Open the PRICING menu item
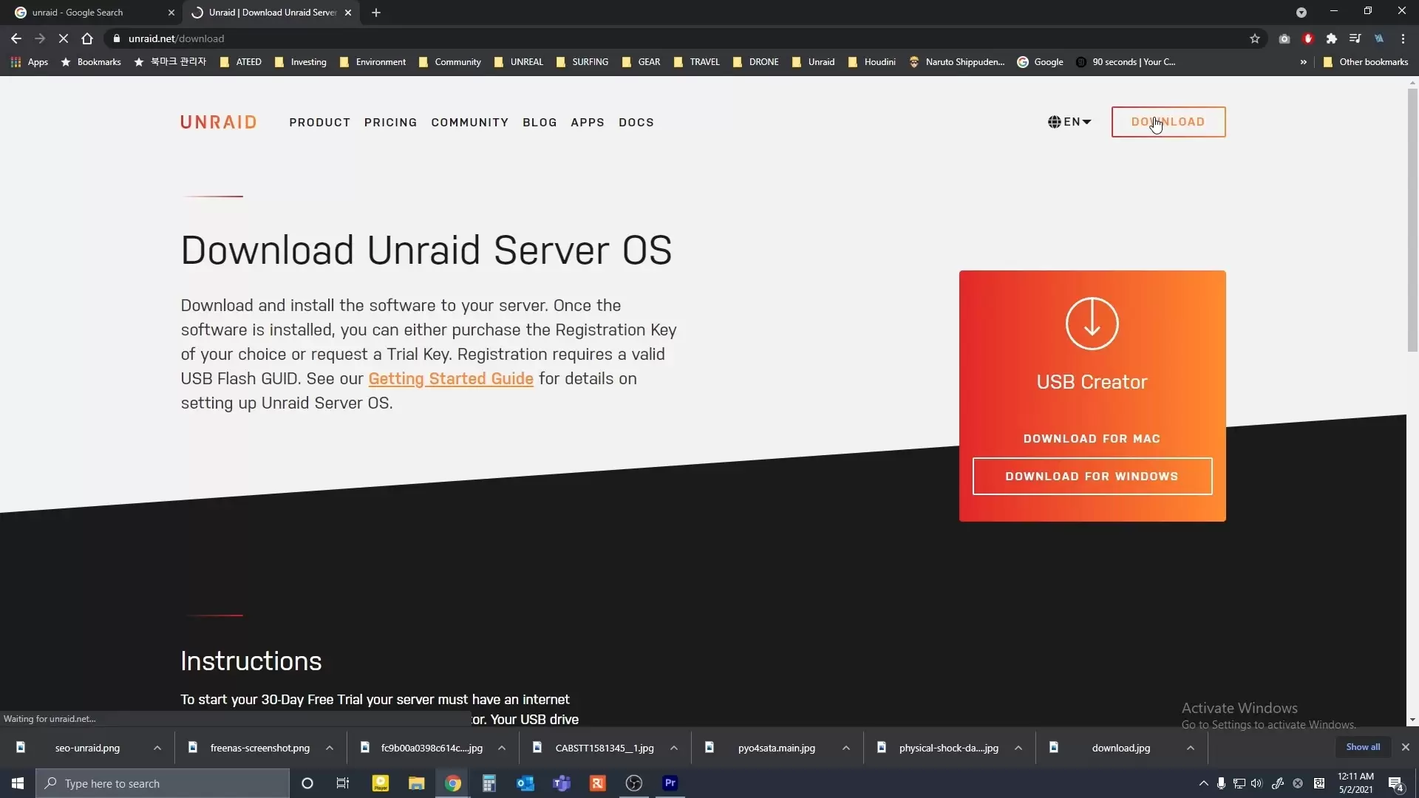The height and width of the screenshot is (798, 1419). pos(390,123)
